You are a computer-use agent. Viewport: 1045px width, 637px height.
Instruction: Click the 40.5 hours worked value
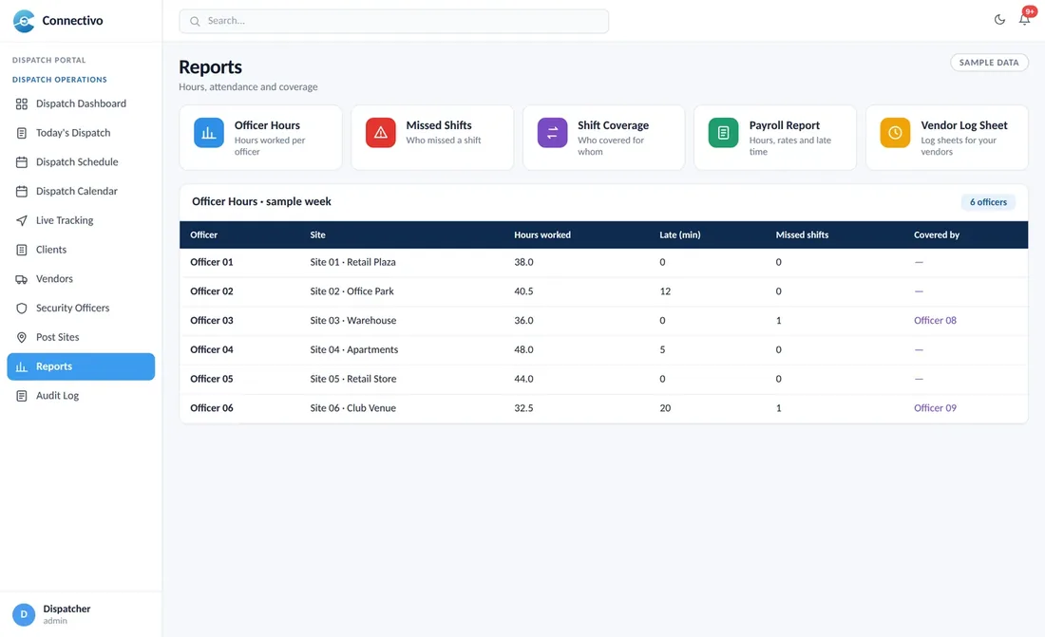pos(523,291)
